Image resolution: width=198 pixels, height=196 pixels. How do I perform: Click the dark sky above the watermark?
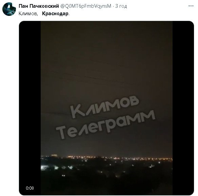(106, 44)
